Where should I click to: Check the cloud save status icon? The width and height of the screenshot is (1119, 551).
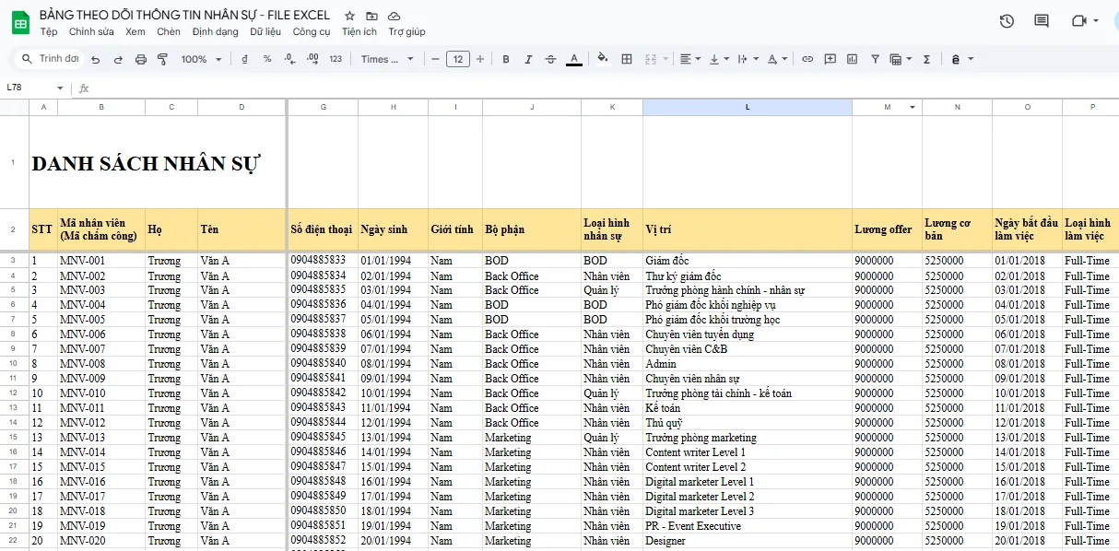394,16
